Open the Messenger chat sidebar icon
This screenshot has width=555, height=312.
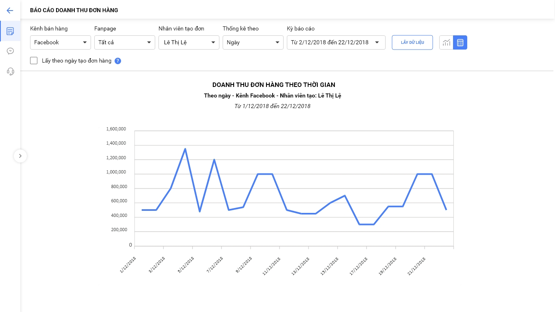10,51
